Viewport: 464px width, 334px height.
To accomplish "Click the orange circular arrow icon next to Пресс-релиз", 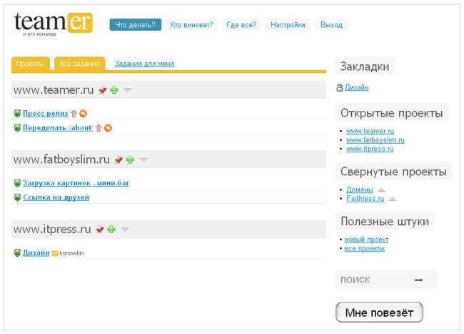I will click(x=83, y=114).
